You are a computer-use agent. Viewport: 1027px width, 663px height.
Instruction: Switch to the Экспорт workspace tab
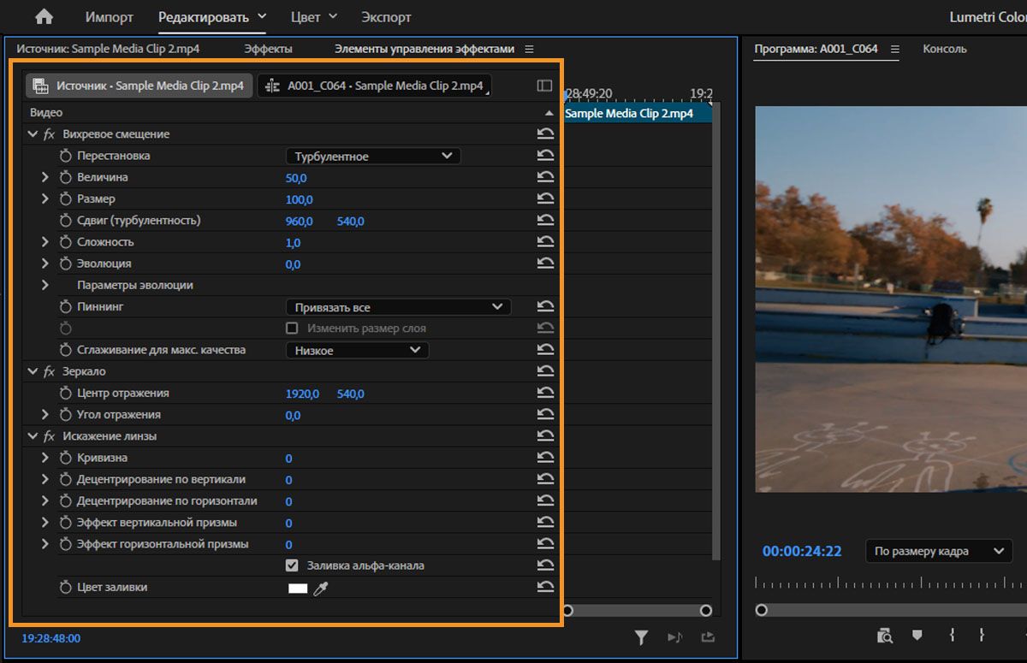(386, 17)
